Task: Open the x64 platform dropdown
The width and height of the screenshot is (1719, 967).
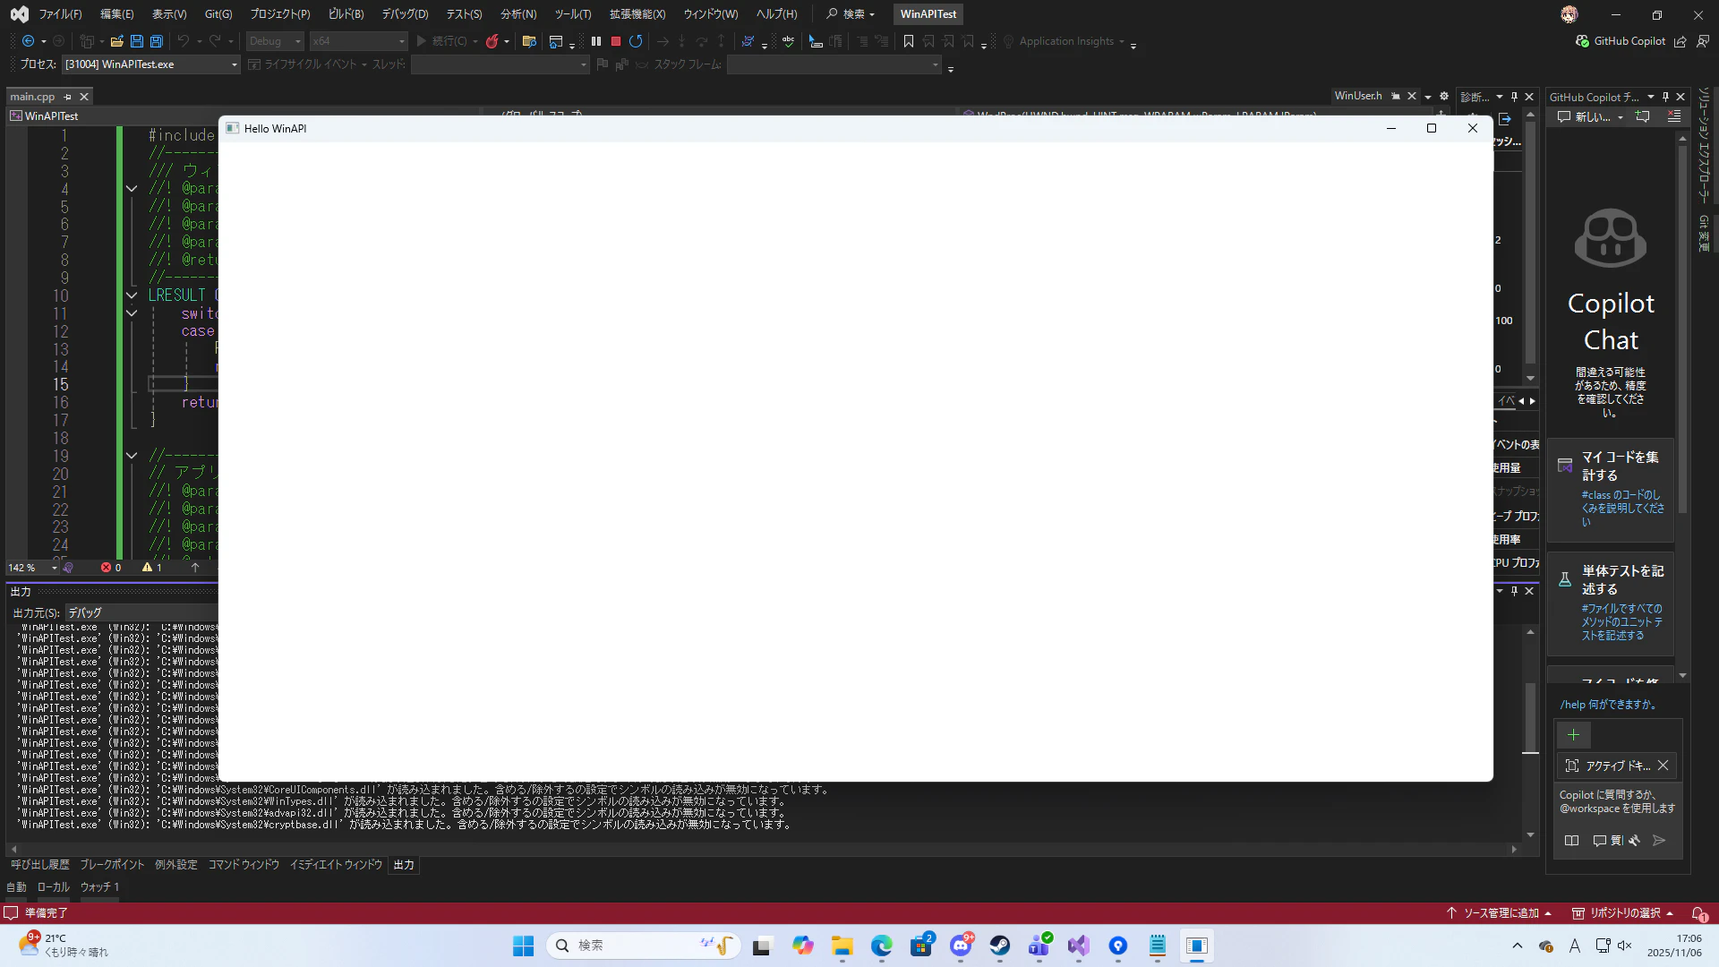Action: click(358, 41)
